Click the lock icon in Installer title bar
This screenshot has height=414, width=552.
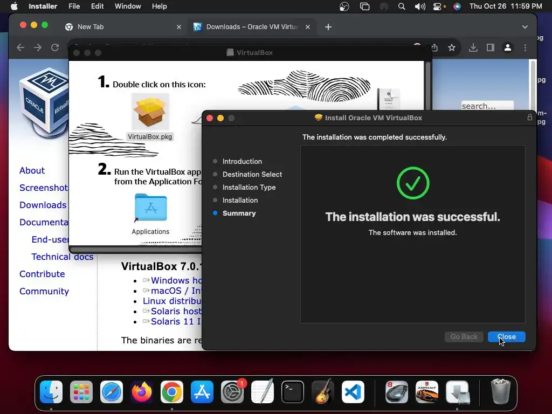[x=529, y=117]
